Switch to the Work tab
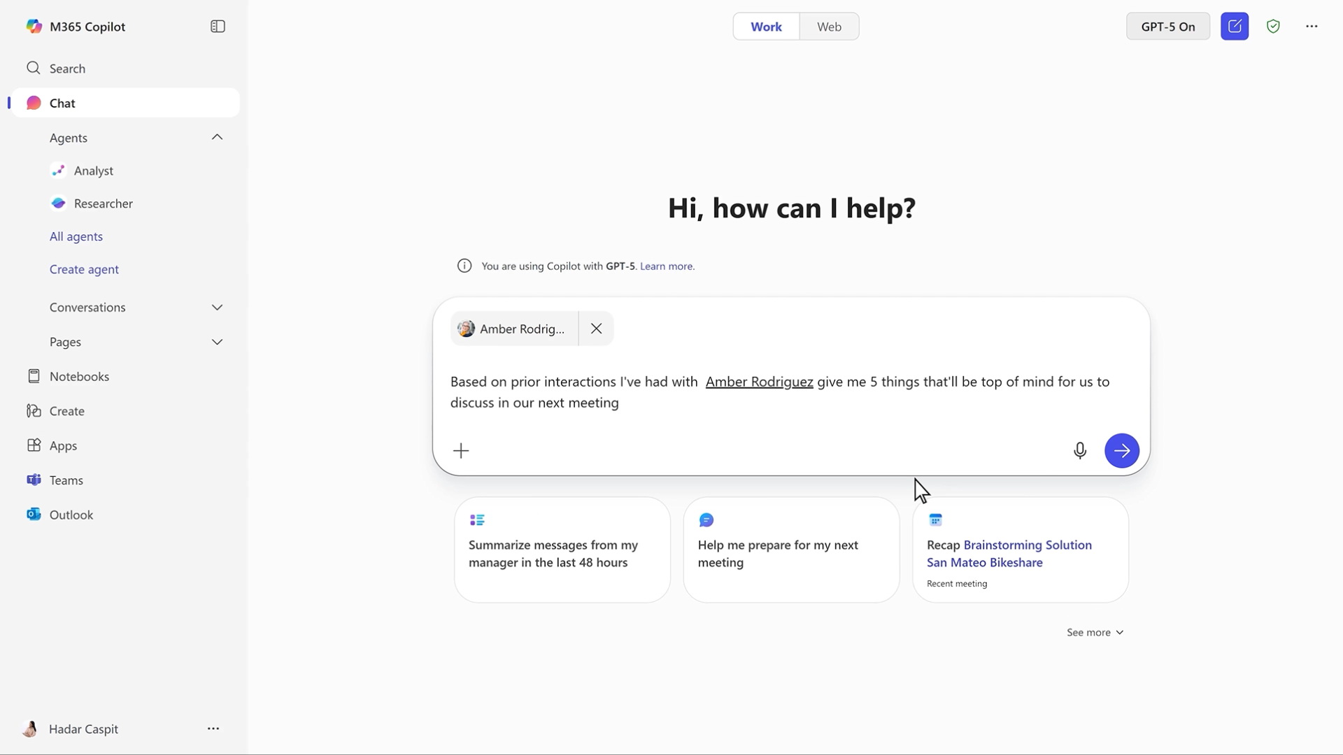The height and width of the screenshot is (755, 1343). (x=766, y=27)
